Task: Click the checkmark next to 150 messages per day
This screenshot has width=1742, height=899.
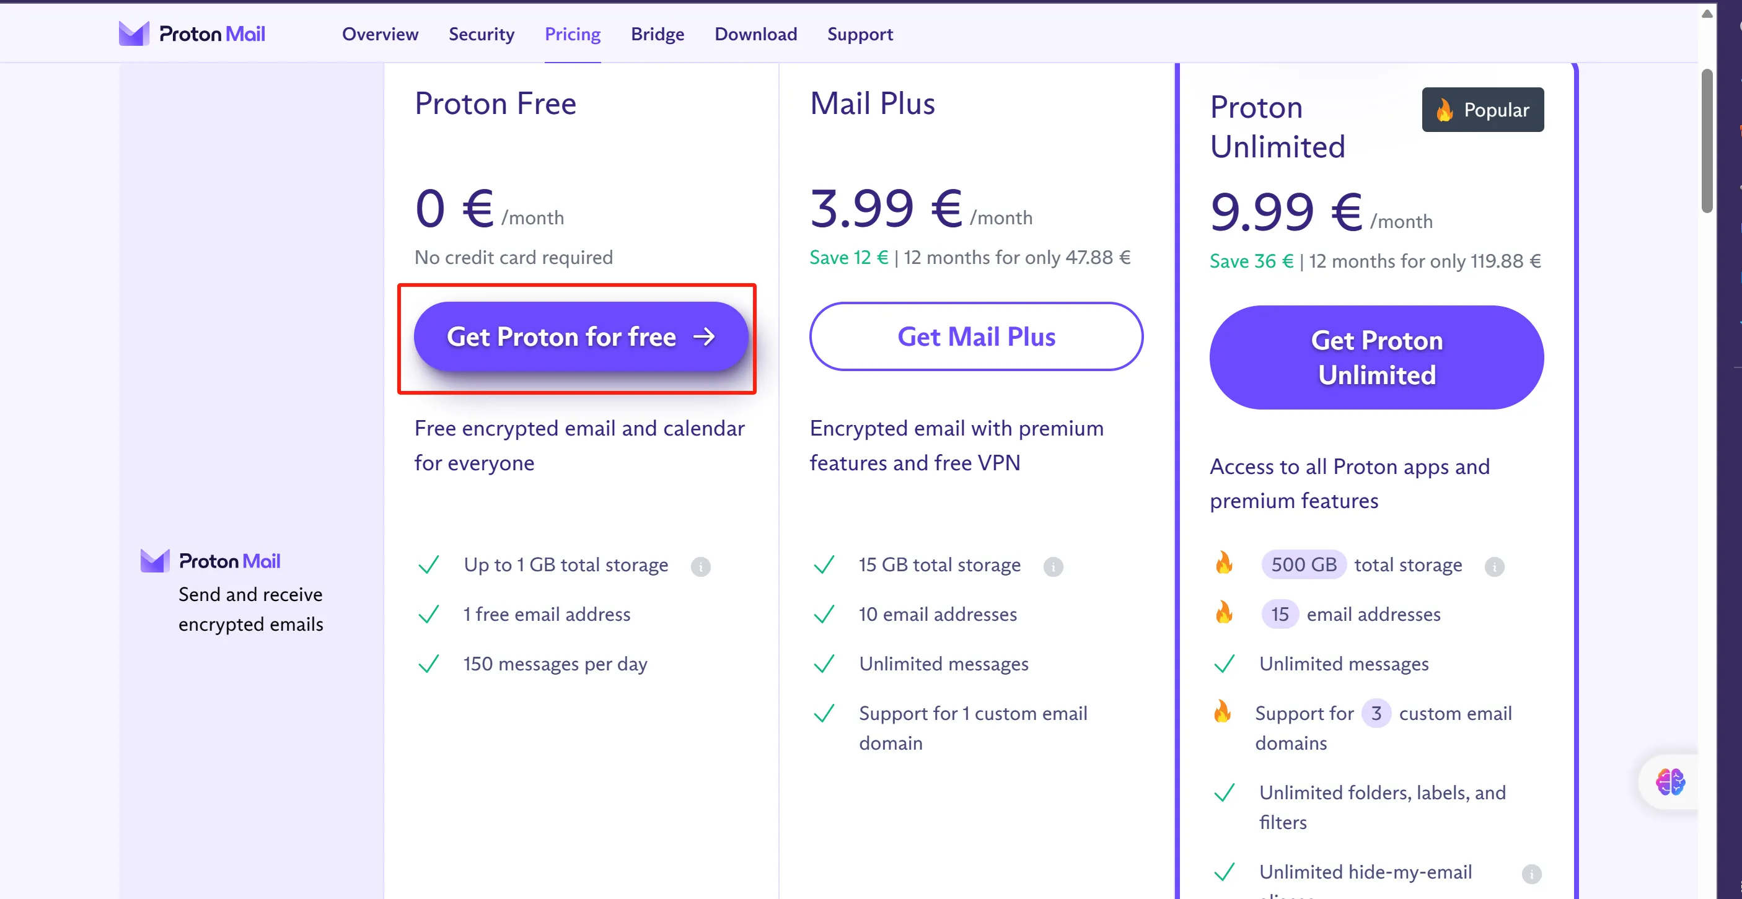Action: 429,663
